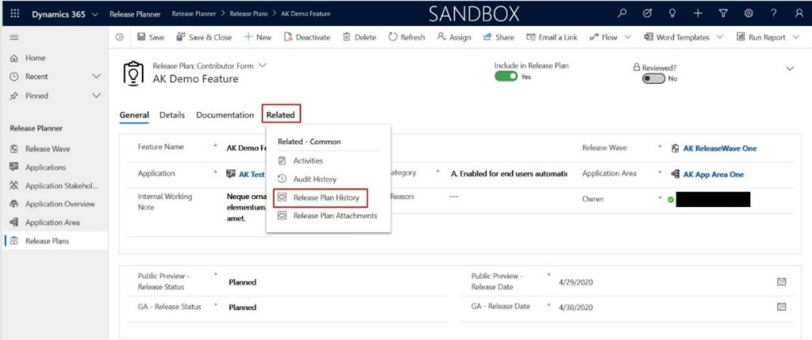Expand Pinned in sidebar
Screen dimensions: 812x340
coord(96,96)
